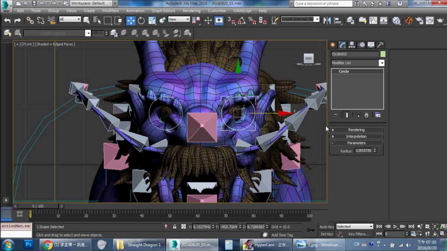Click Add Time Tag
This screenshot has height=251, width=447.
(282, 235)
